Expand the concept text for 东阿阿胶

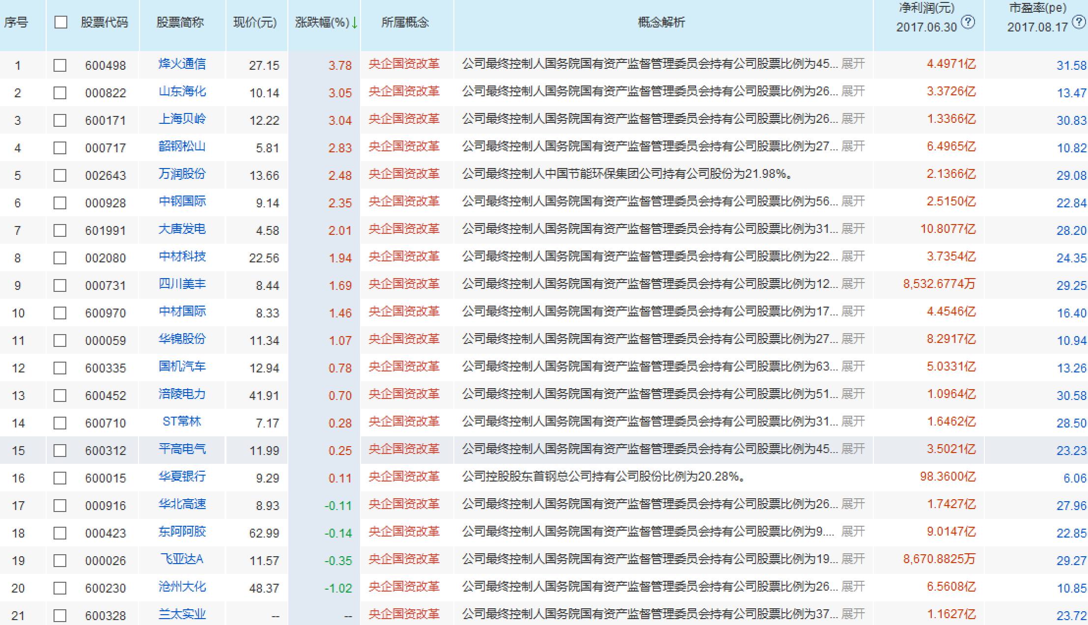(853, 532)
